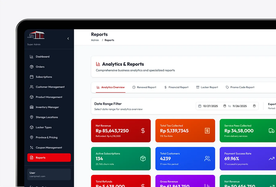Image resolution: width=276 pixels, height=187 pixels.
Task: Open the Net Revenue Rp 85,643,7250 card
Action: point(121,131)
